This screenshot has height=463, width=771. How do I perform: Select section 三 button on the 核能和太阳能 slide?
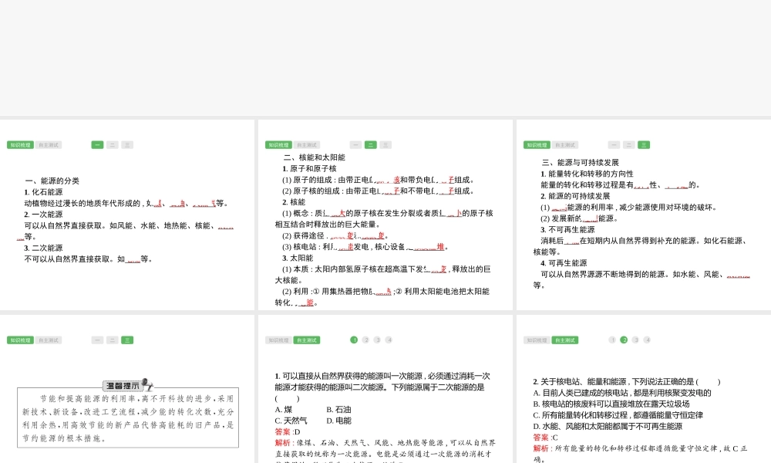point(385,145)
